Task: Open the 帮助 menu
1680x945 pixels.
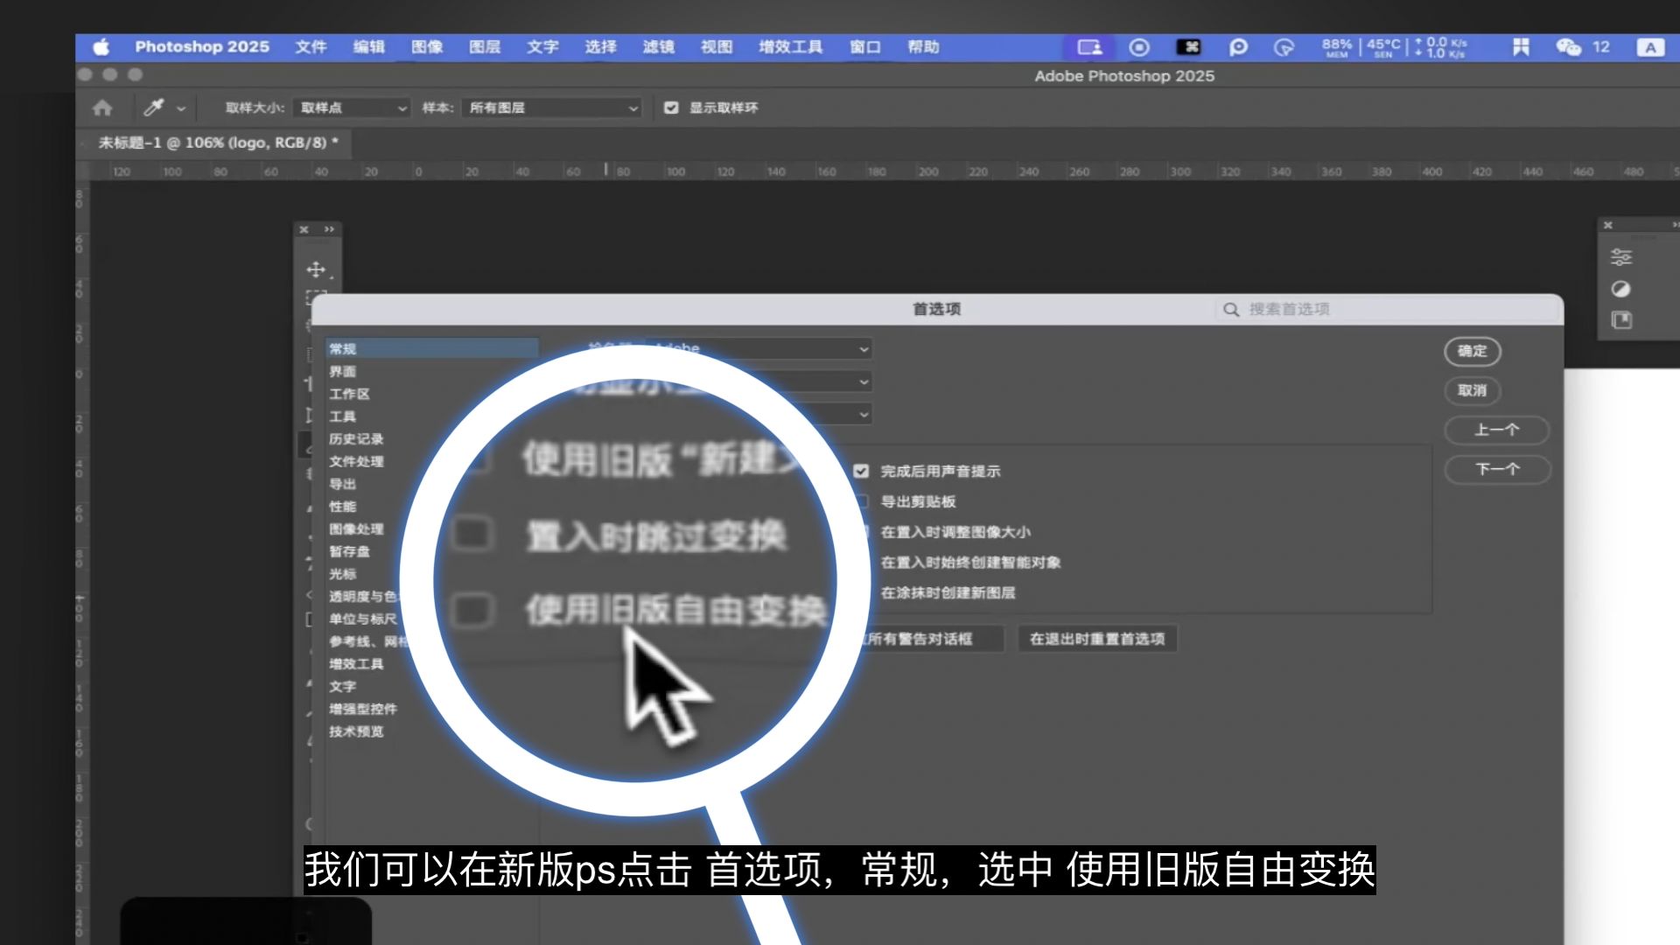Action: (x=923, y=47)
